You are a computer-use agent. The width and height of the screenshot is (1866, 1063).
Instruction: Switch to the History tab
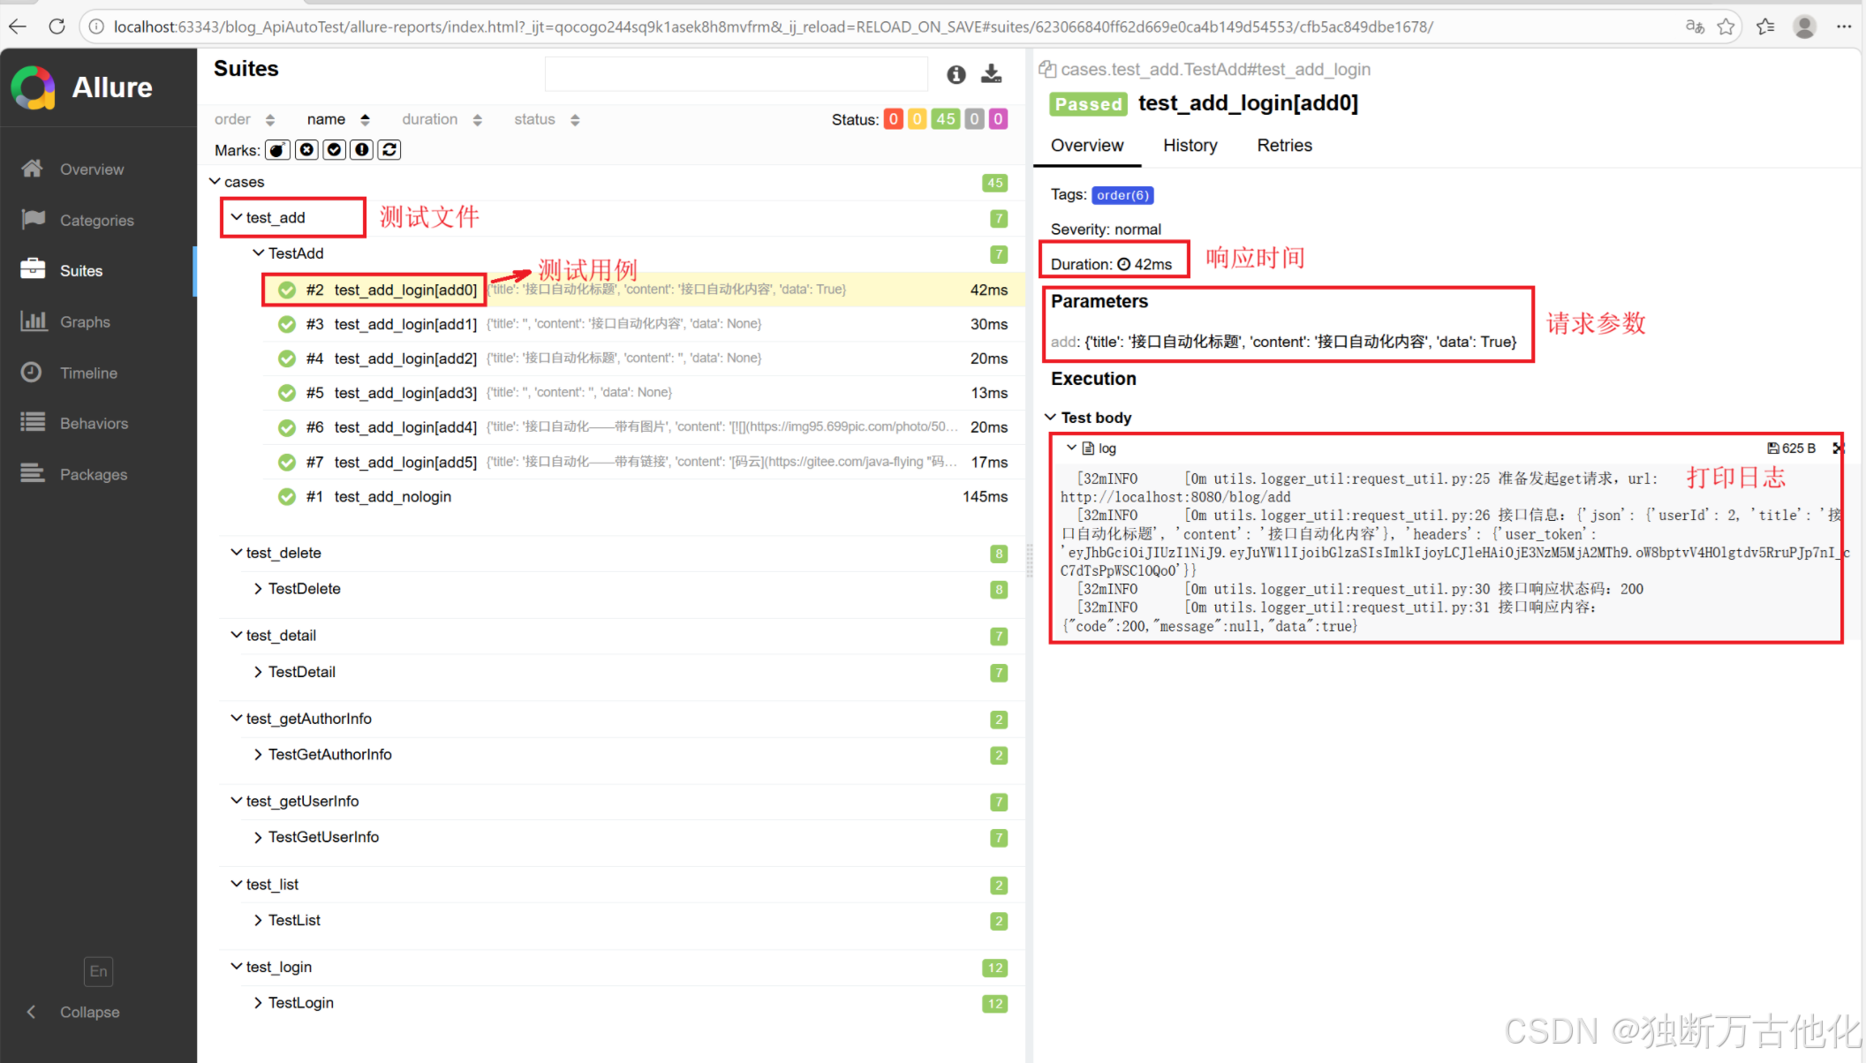[x=1190, y=146]
